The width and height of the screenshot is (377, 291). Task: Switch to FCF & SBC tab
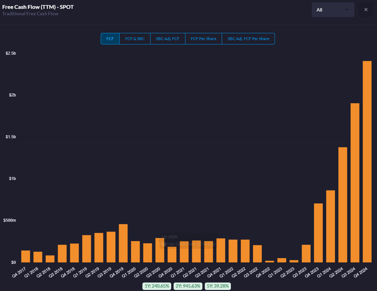coord(135,39)
